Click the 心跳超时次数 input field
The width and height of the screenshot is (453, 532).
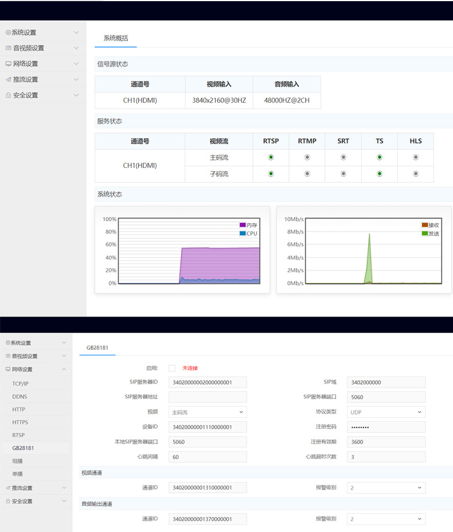pyautogui.click(x=386, y=457)
